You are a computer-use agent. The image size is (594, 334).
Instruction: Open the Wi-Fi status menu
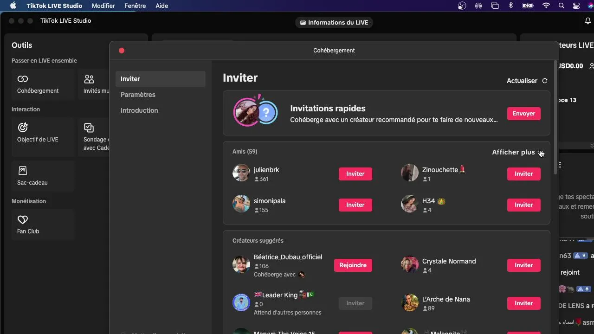pos(546,6)
